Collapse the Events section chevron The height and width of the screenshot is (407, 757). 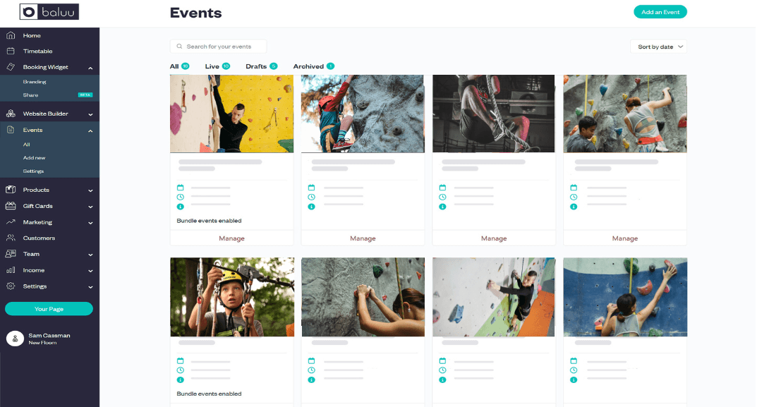pyautogui.click(x=90, y=130)
